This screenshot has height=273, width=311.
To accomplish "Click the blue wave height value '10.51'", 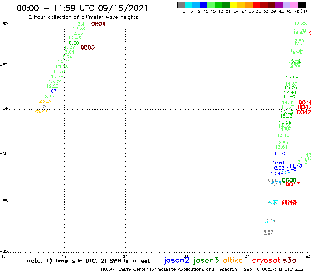I will [x=278, y=163].
